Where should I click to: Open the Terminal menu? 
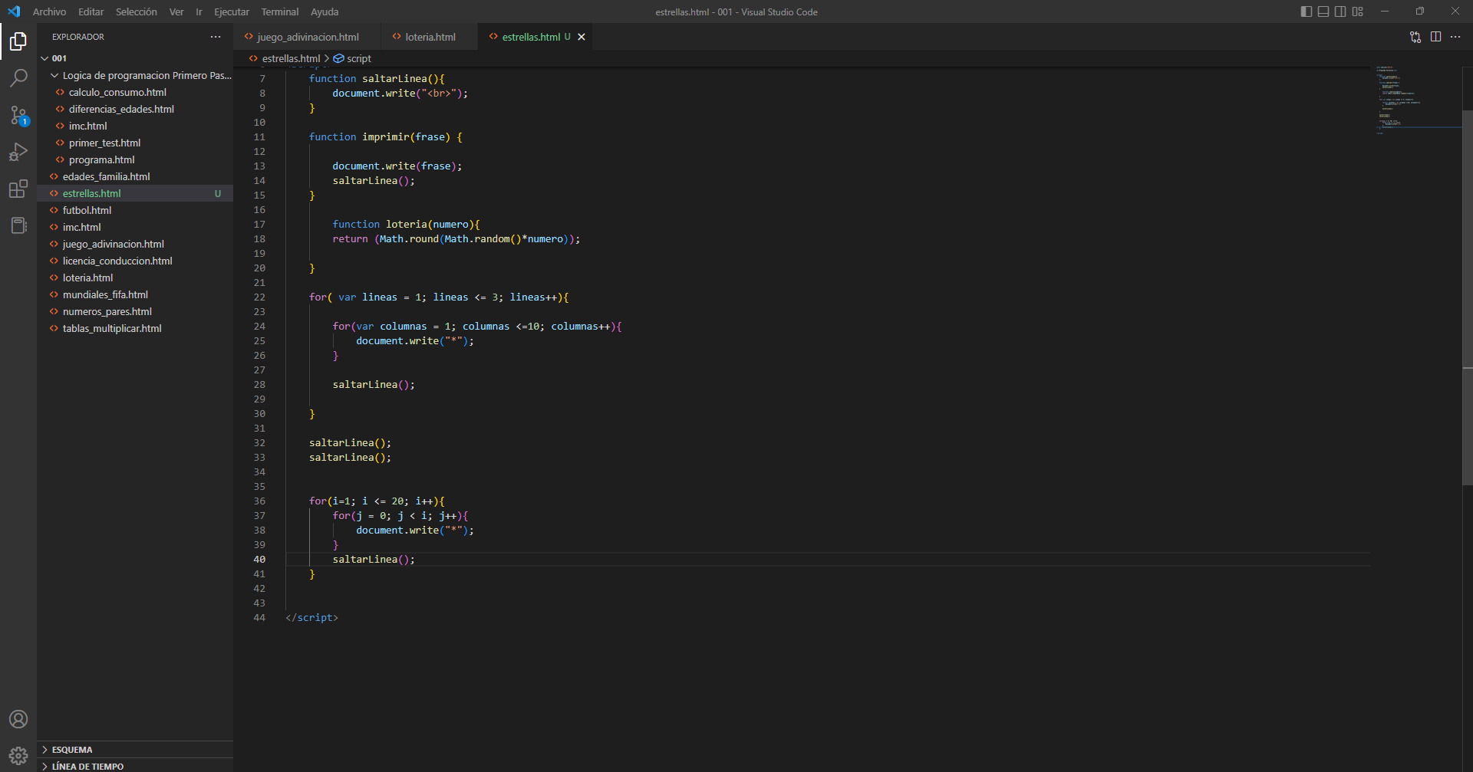click(x=280, y=11)
